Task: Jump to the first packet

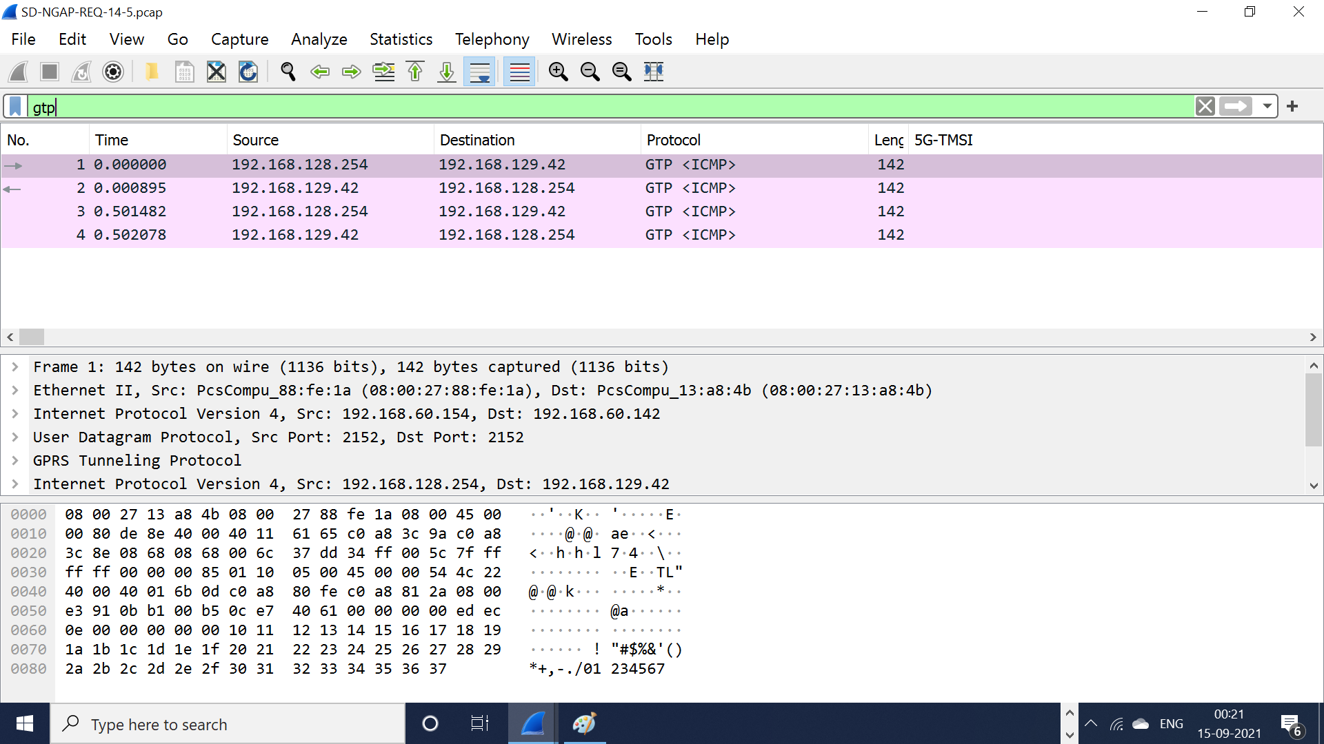Action: point(414,72)
